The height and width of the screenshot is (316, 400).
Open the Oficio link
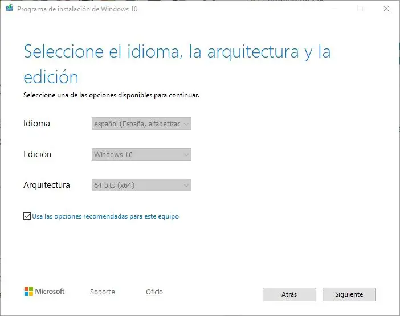154,292
